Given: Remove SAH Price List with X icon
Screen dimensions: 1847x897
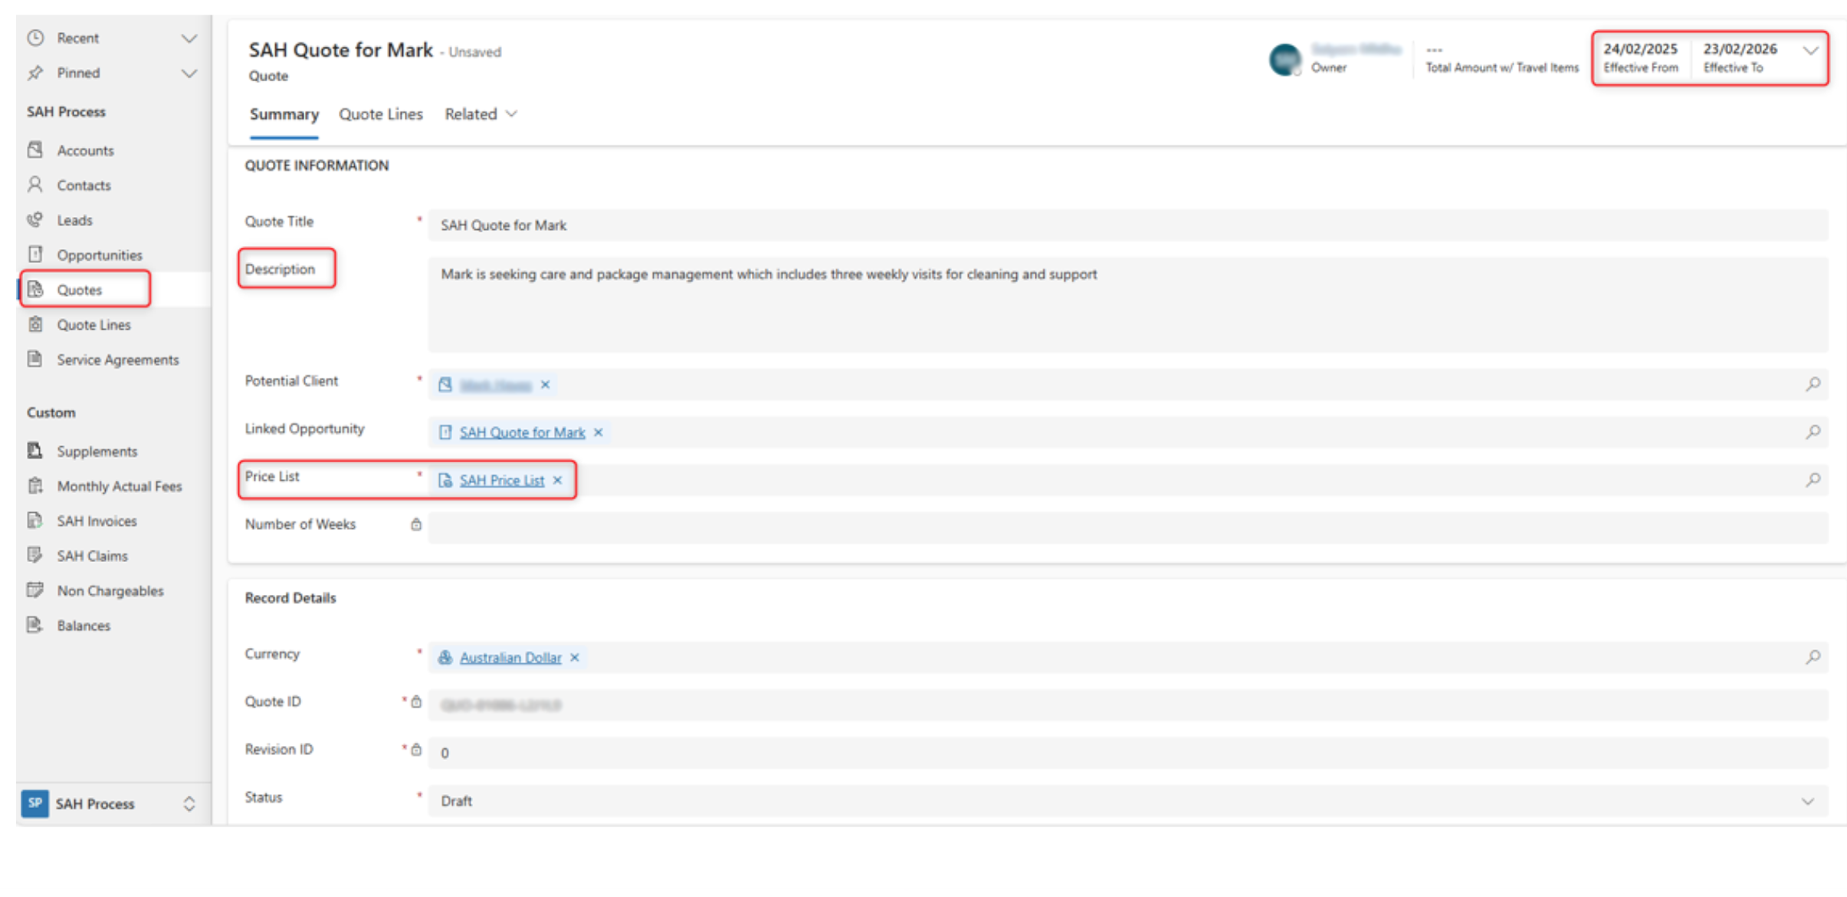Looking at the screenshot, I should click(558, 480).
